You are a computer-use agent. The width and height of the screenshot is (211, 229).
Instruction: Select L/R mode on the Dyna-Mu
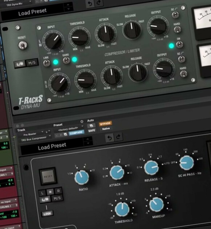(20, 64)
